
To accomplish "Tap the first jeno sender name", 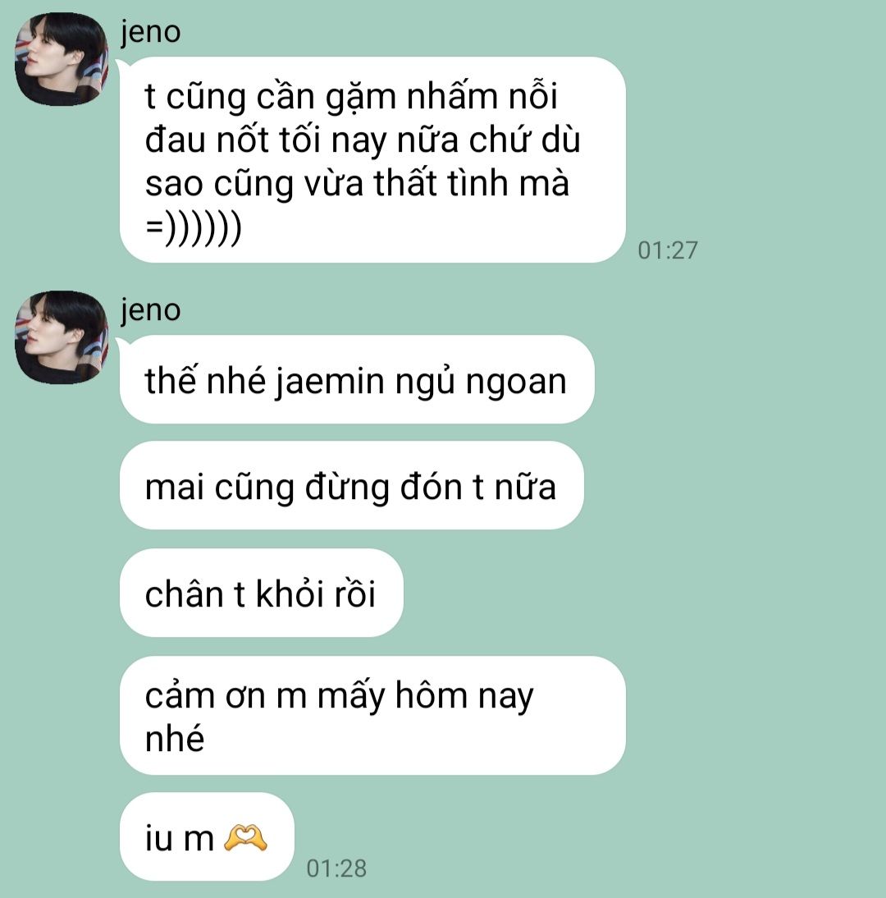I will click(x=150, y=32).
